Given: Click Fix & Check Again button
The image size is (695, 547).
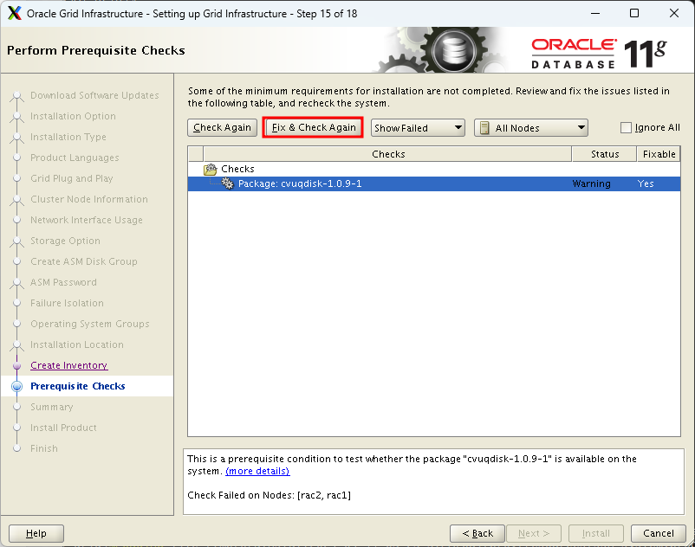Looking at the screenshot, I should (x=313, y=127).
